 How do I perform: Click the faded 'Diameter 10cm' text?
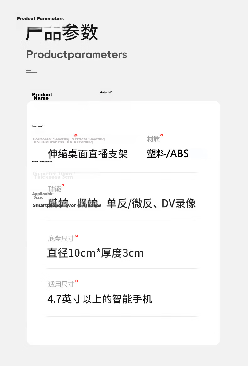pyautogui.click(x=52, y=174)
